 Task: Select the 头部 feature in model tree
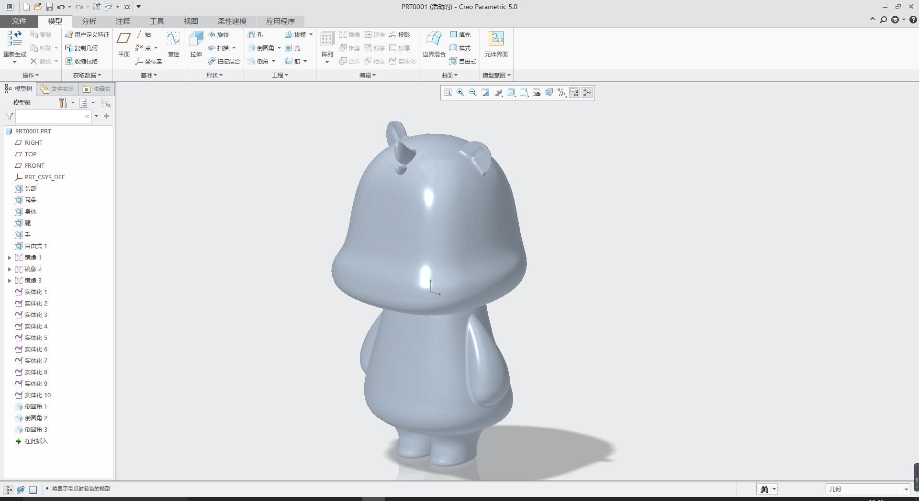pos(31,189)
